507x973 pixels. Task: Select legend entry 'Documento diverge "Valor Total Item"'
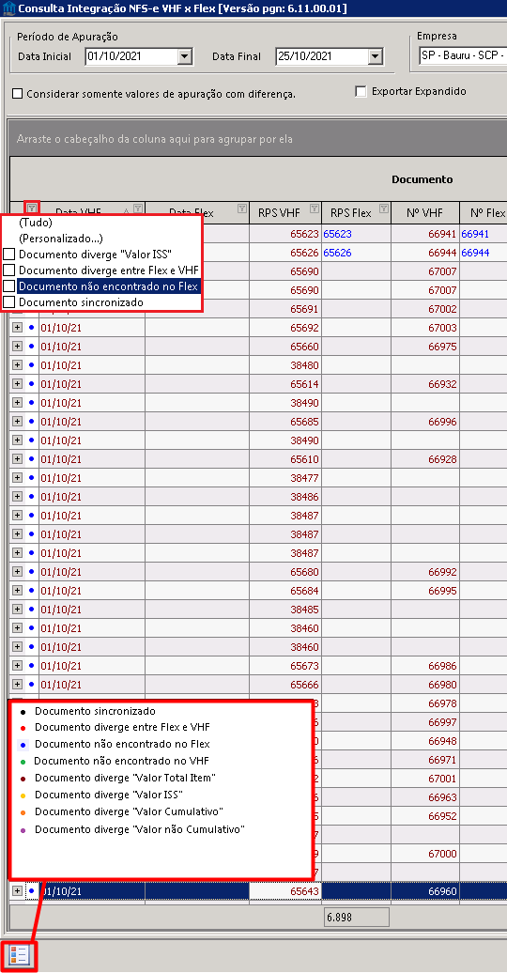point(125,778)
